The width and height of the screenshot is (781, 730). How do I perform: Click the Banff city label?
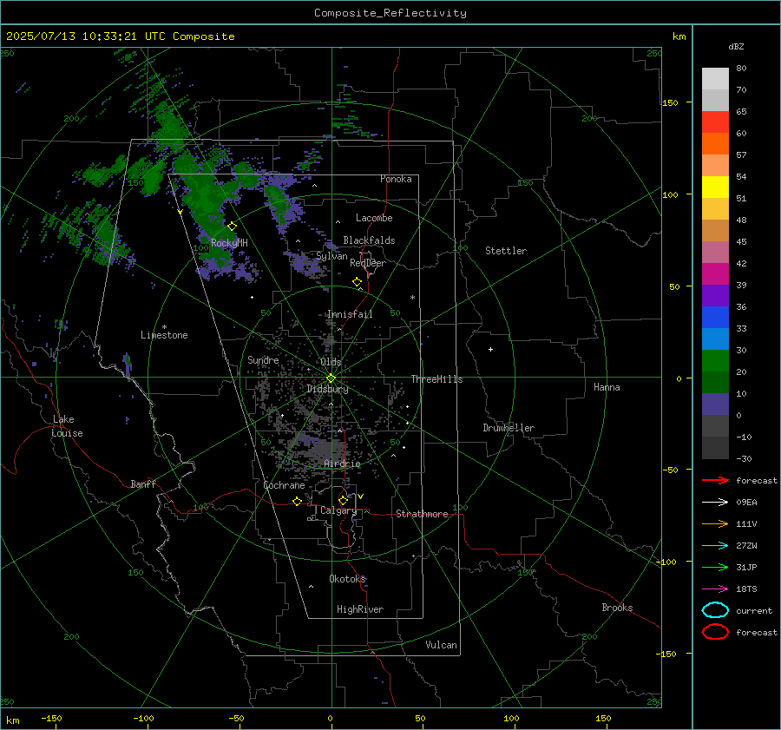click(143, 483)
